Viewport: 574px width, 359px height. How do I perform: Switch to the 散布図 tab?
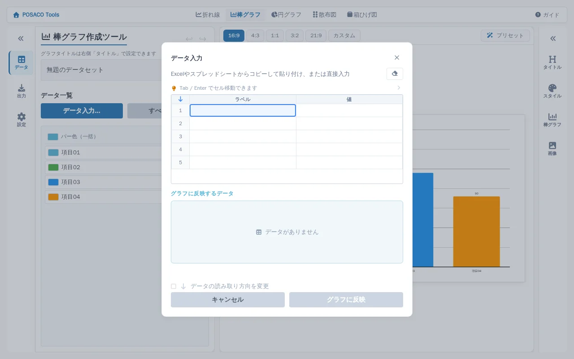[x=324, y=14]
